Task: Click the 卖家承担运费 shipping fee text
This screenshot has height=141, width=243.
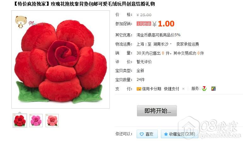Action: (x=187, y=44)
